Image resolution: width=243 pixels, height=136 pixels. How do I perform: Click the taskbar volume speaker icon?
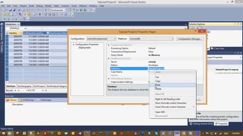tap(216, 133)
